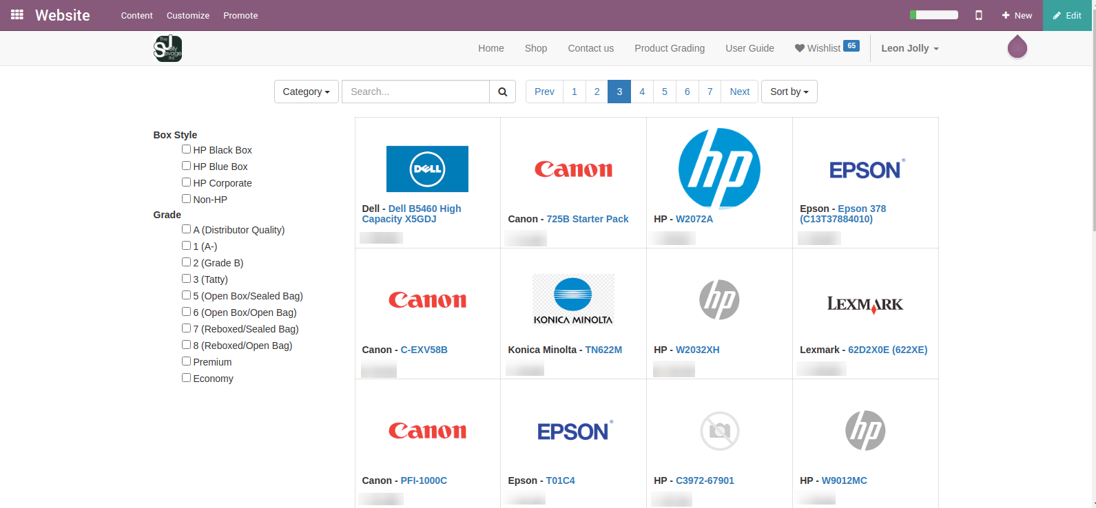
Task: Expand the Category dropdown
Action: coord(306,92)
